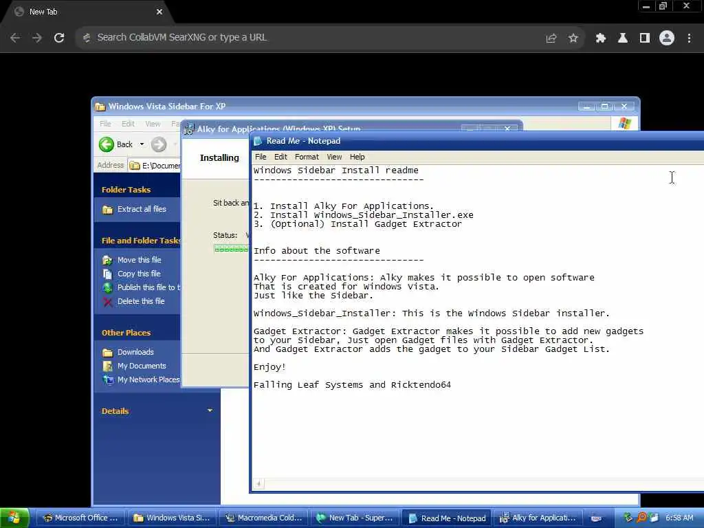Switch to New Tab Supermium taskbar button
The height and width of the screenshot is (528, 704).
[355, 518]
